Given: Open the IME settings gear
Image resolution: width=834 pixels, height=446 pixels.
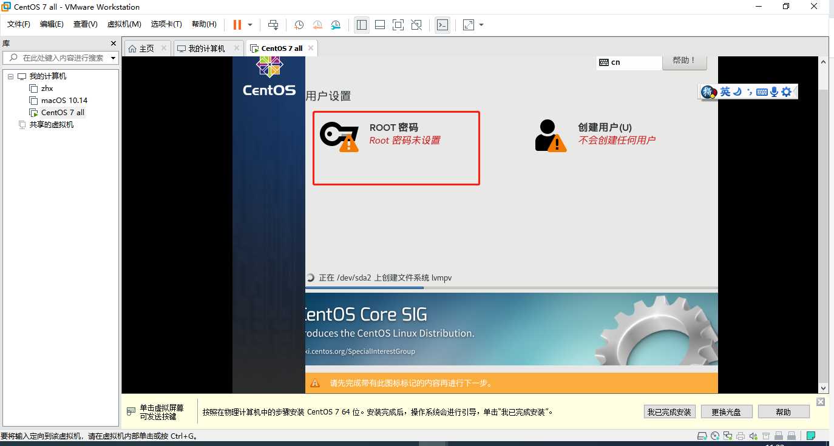Looking at the screenshot, I should 787,92.
